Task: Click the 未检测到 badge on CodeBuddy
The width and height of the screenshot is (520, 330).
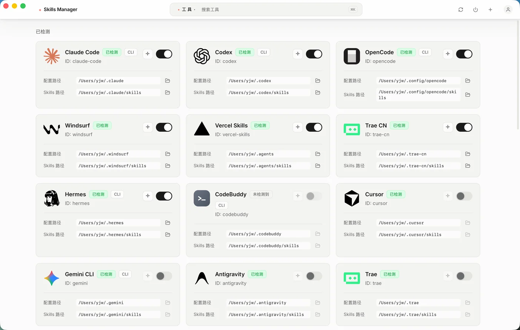Action: pyautogui.click(x=261, y=194)
